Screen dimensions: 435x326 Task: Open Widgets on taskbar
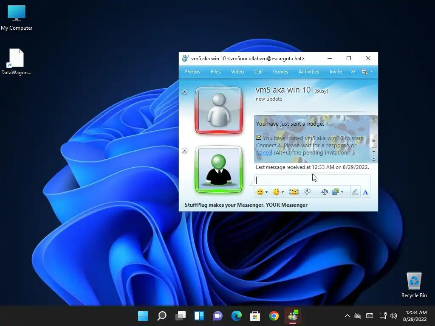[x=199, y=316]
